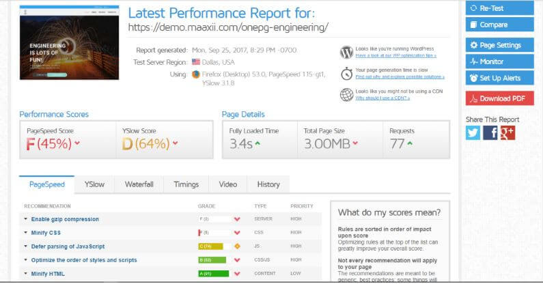Expand Minify CSS recommendation
Image resolution: width=543 pixels, height=284 pixels.
point(46,233)
